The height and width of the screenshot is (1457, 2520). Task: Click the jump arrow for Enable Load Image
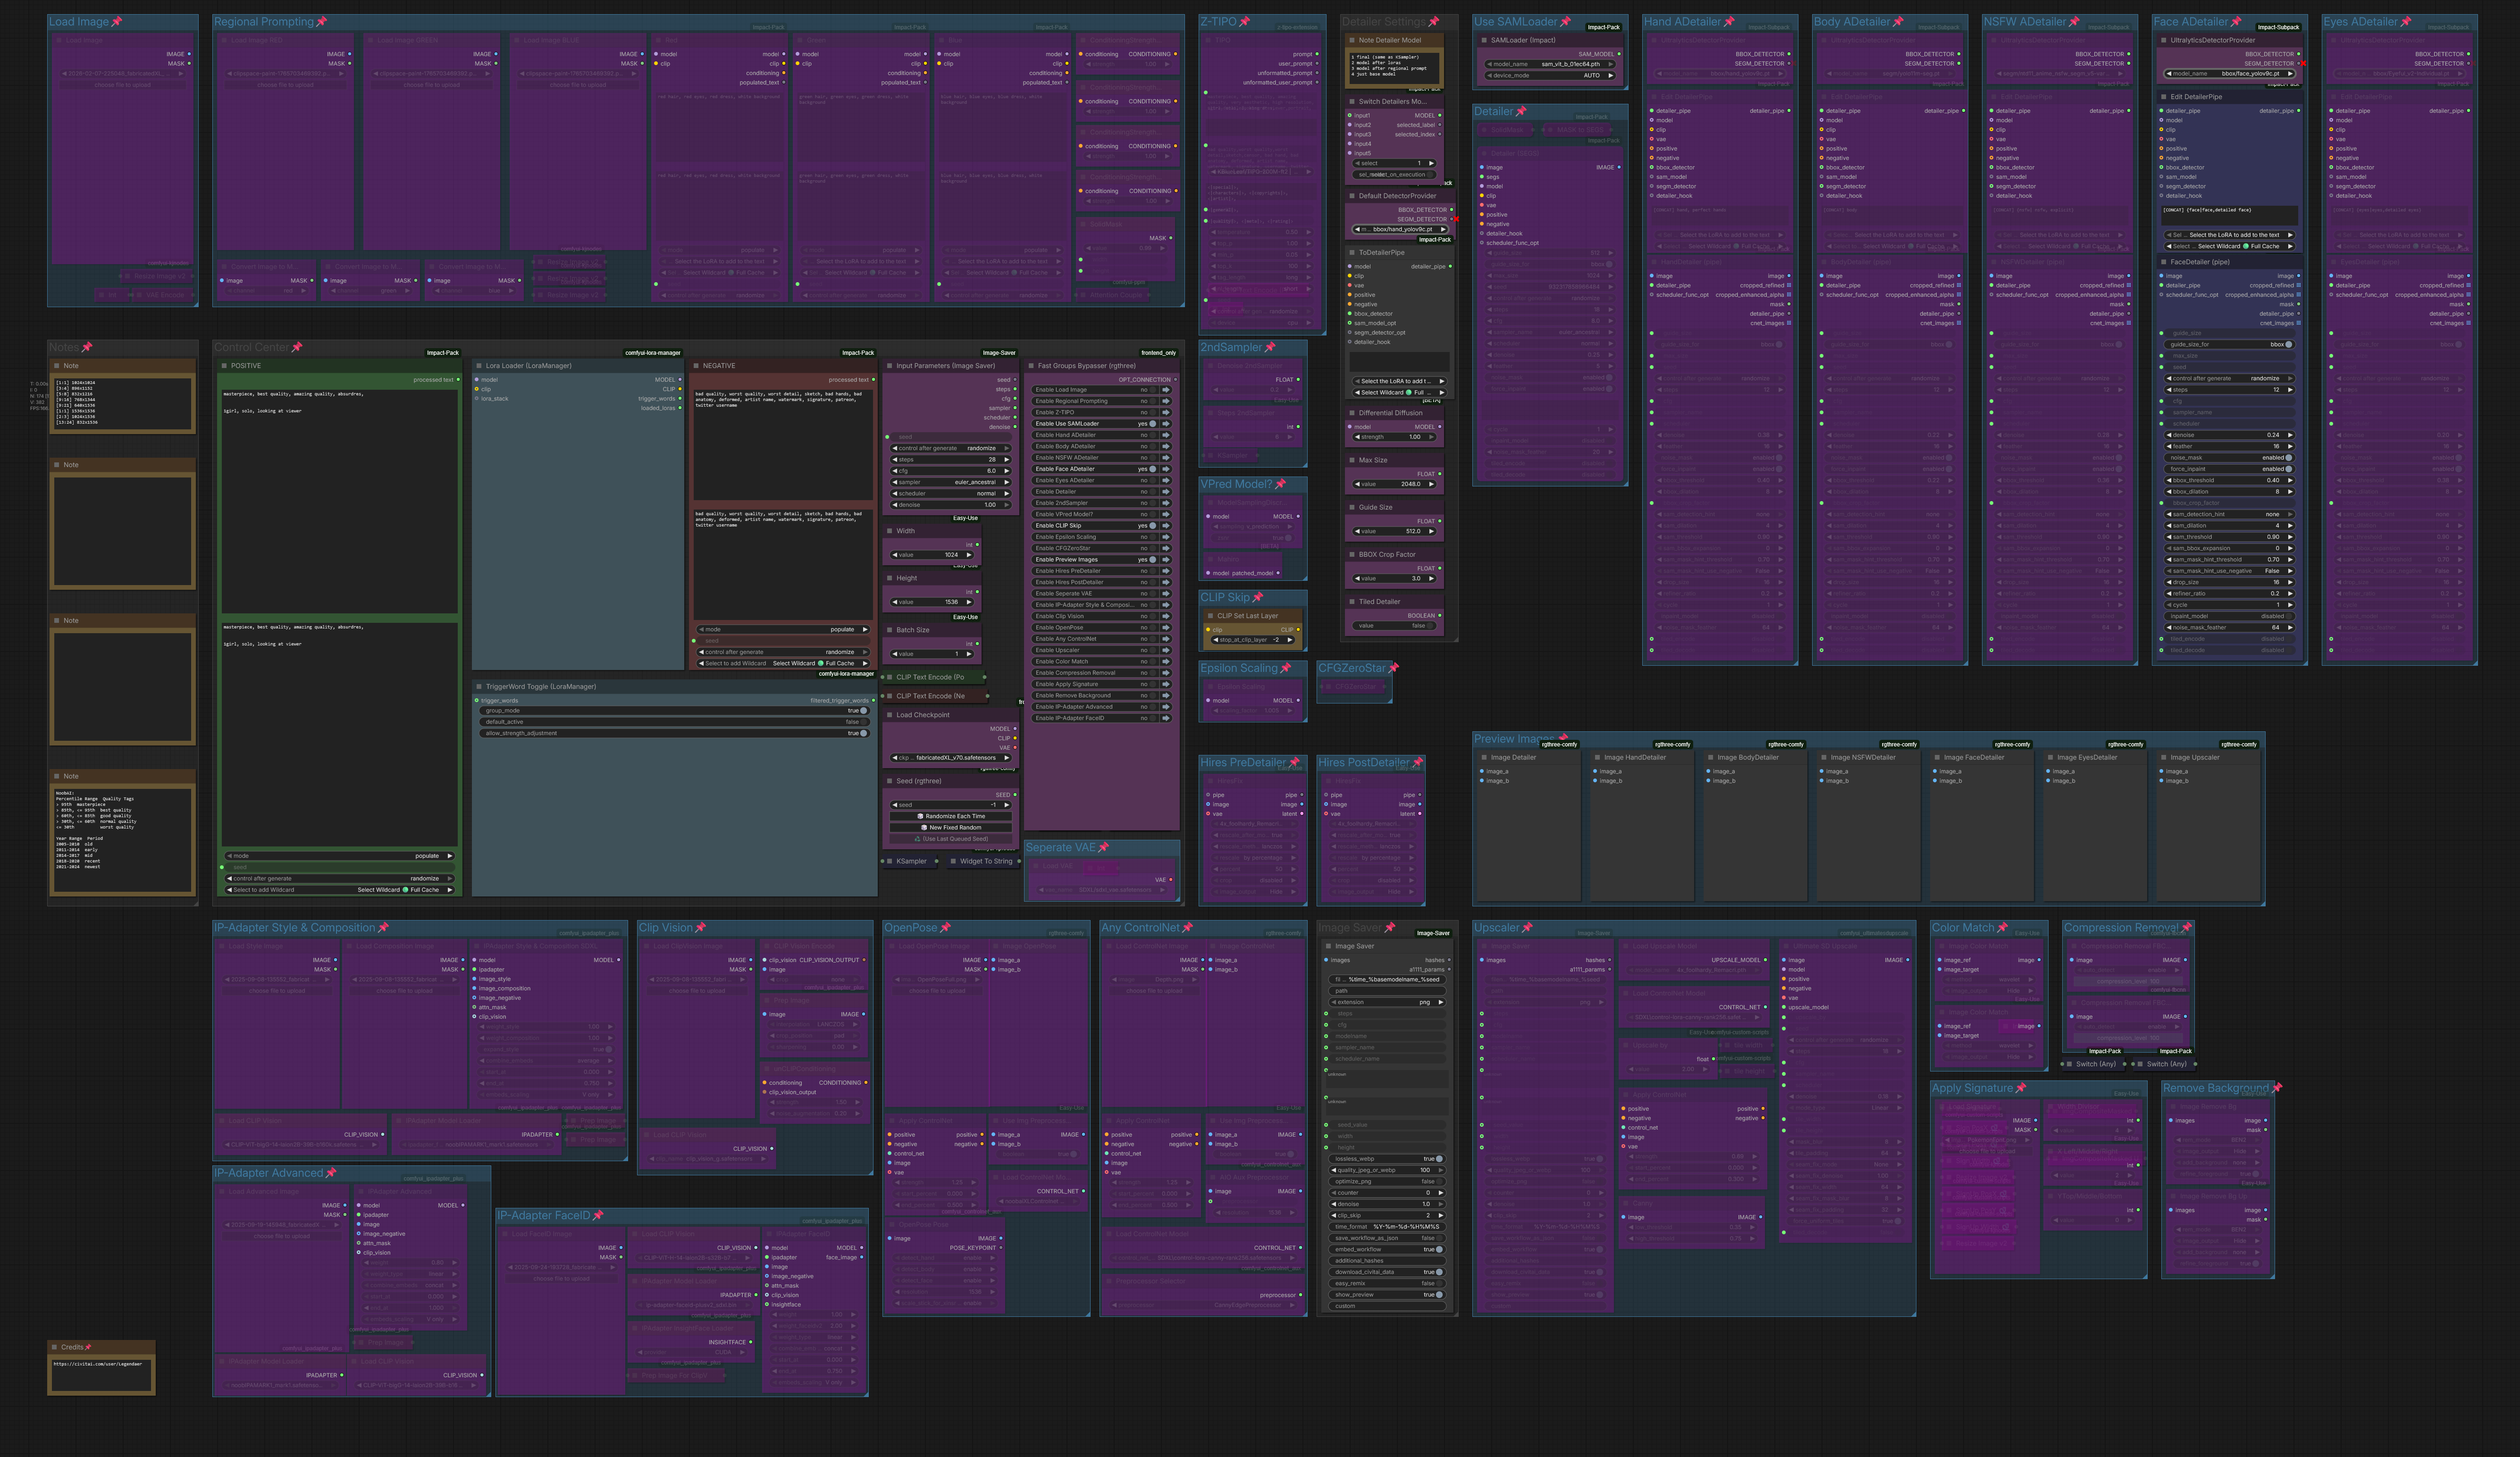pos(1165,390)
